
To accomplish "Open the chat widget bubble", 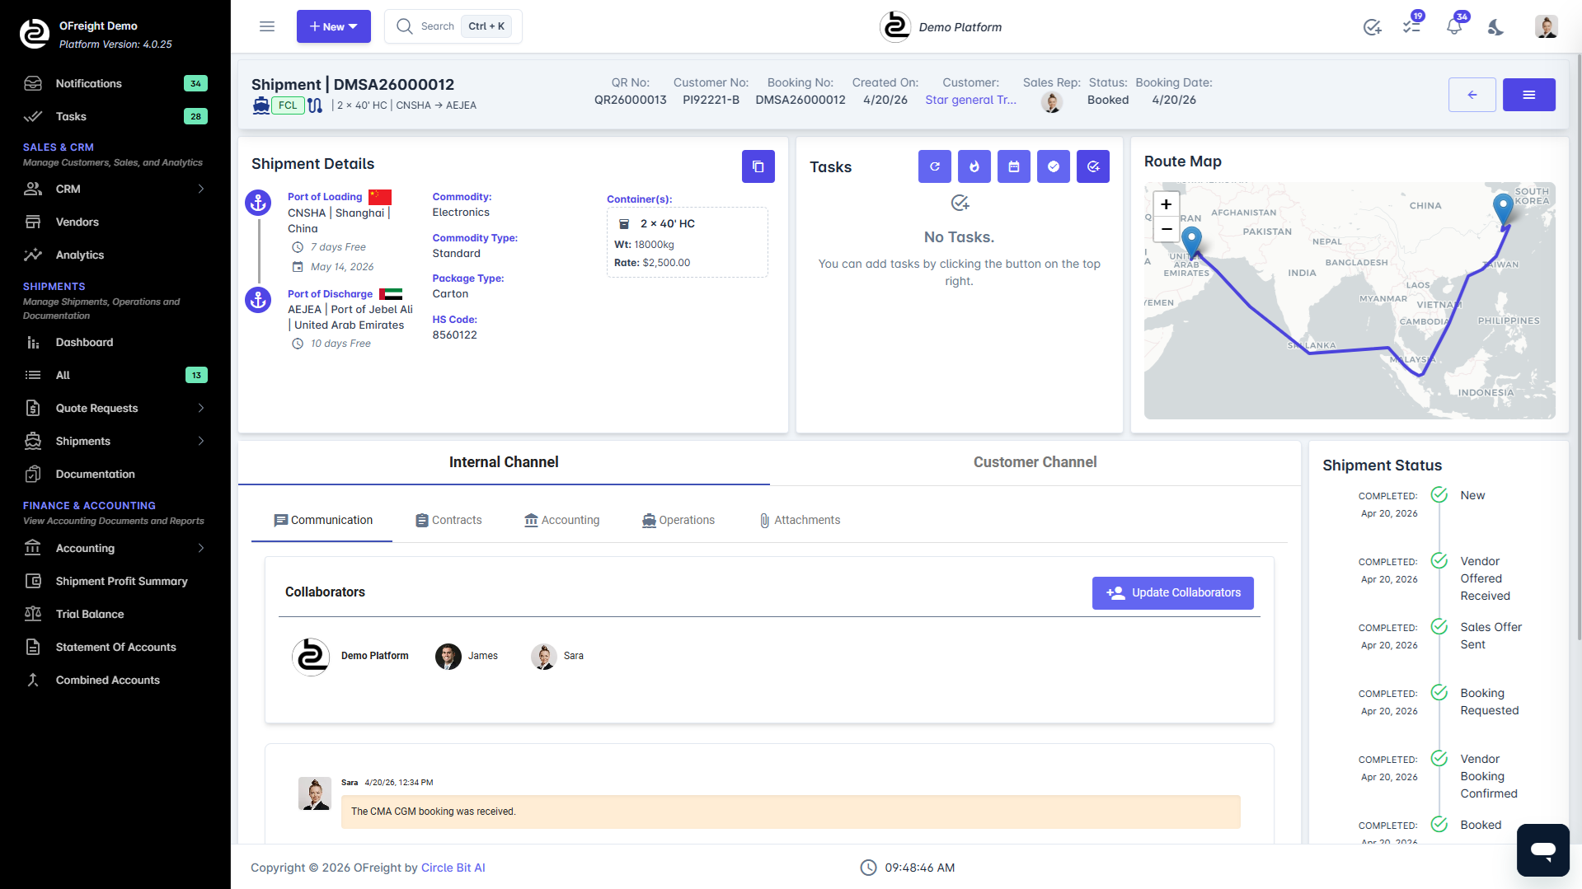I will [1542, 849].
